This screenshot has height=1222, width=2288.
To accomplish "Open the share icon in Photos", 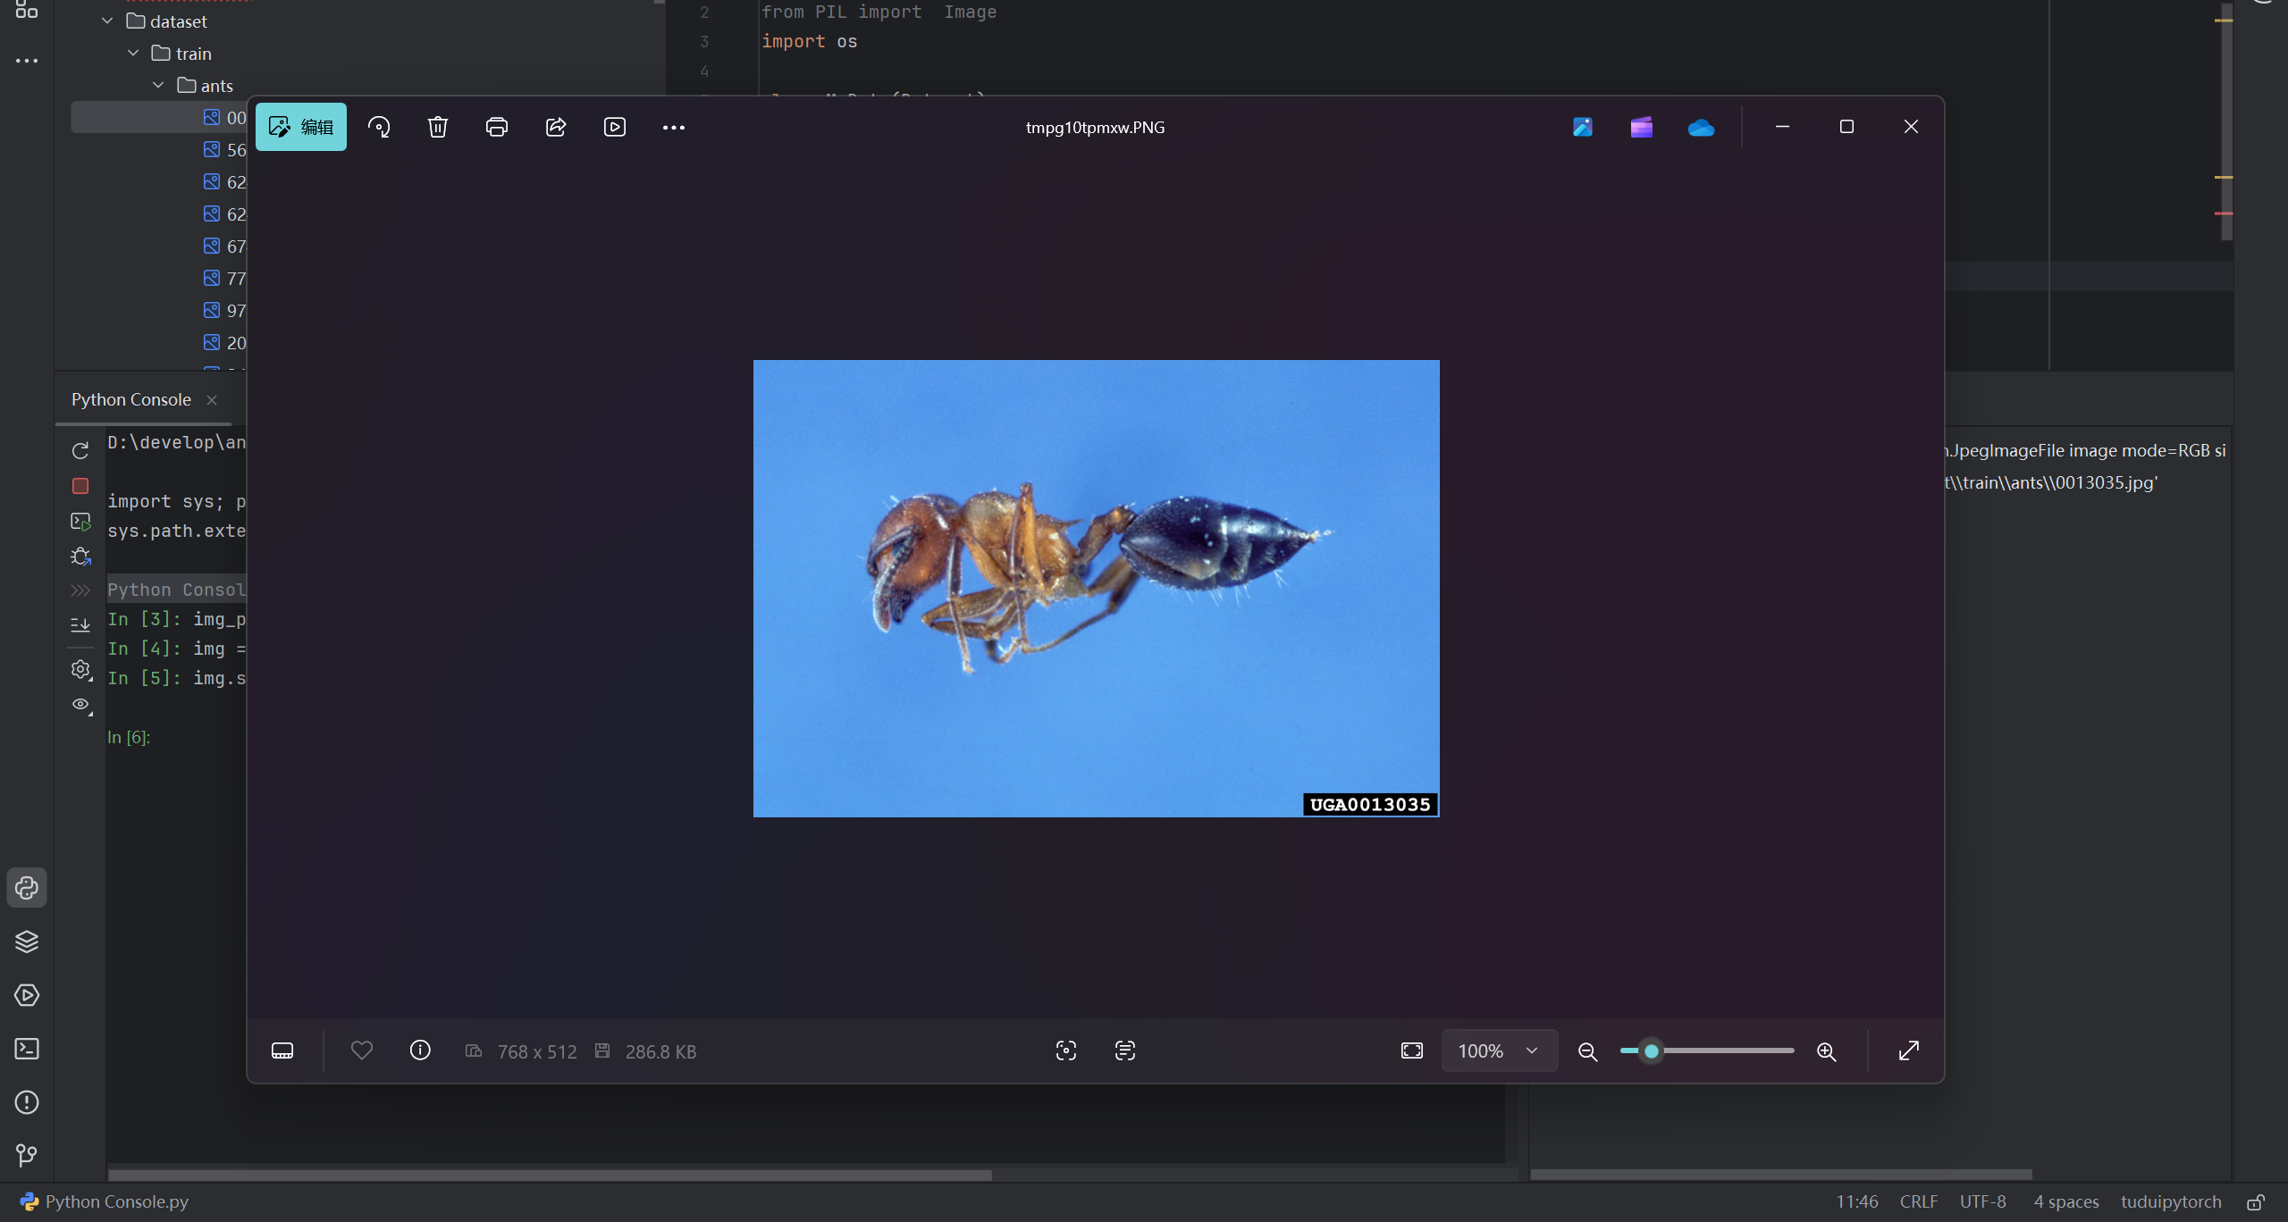I will tap(556, 127).
